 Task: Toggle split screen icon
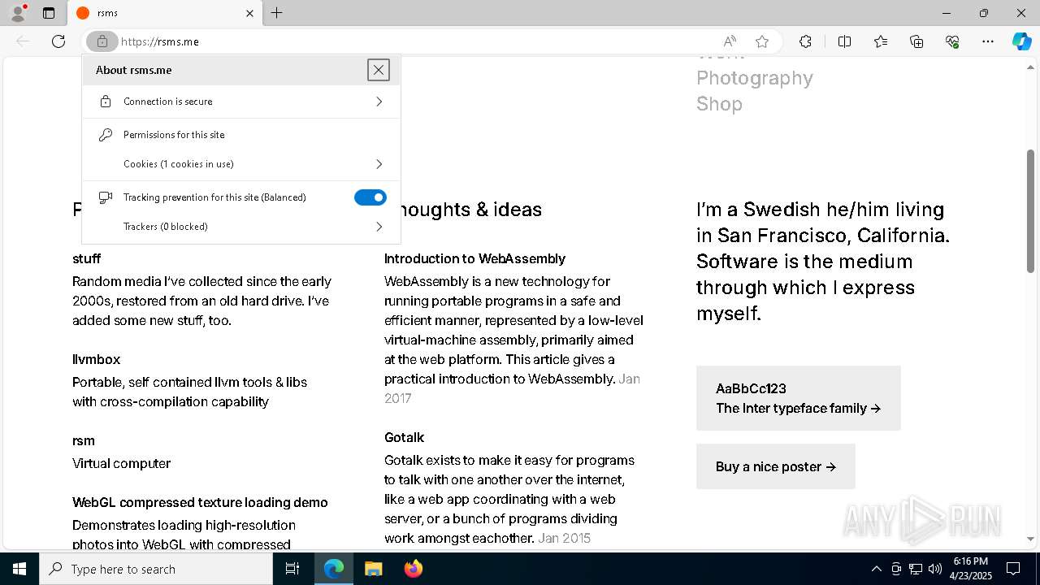click(x=844, y=41)
